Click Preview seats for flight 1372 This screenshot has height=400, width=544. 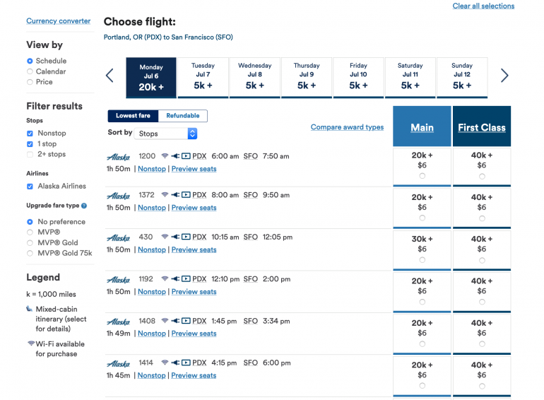point(194,208)
